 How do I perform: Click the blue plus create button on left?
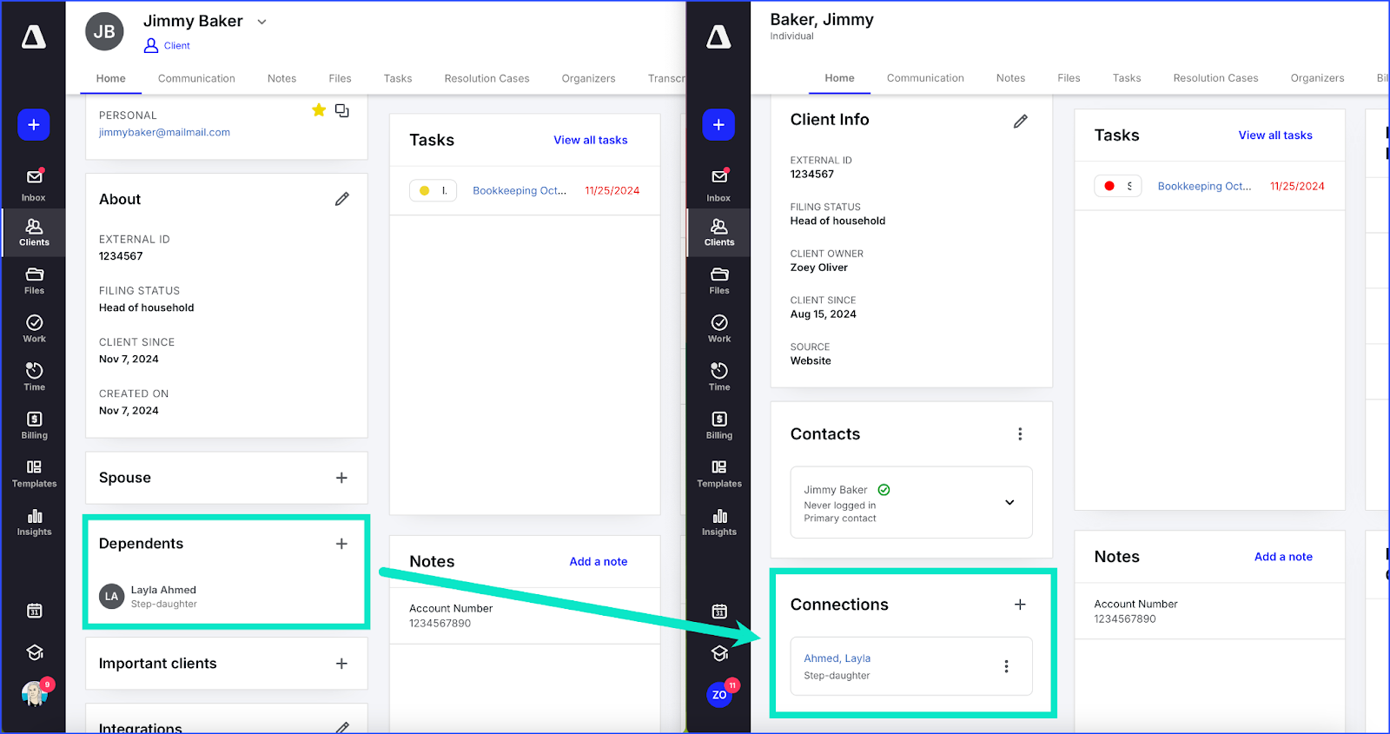34,125
